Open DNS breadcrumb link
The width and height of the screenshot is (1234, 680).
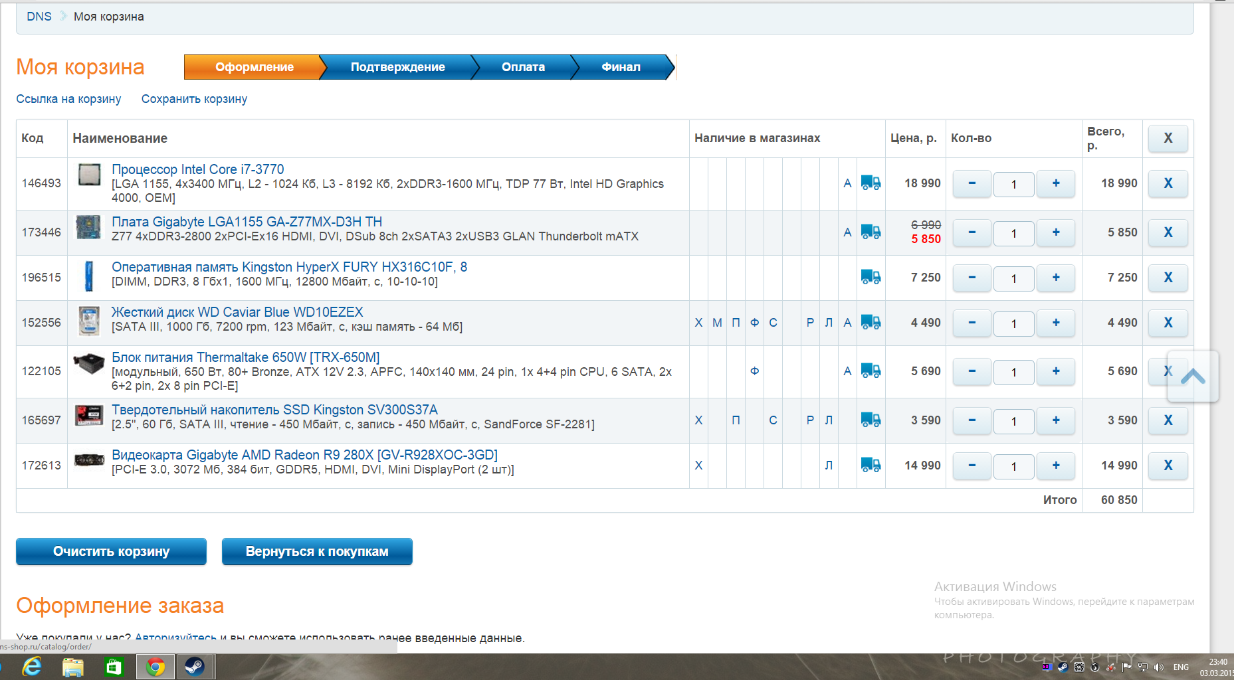(x=39, y=17)
